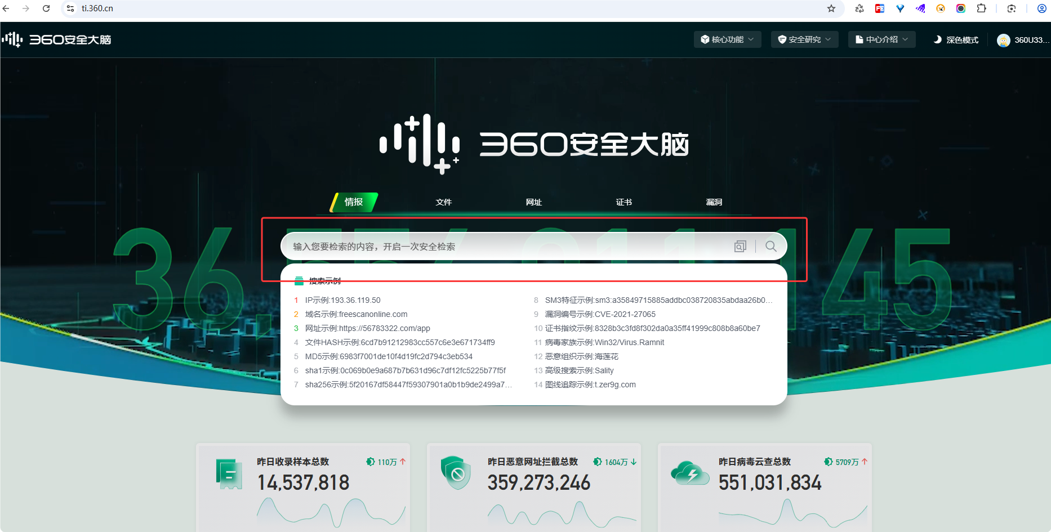Image resolution: width=1051 pixels, height=532 pixels.
Task: Click the magnifier search icon
Action: click(x=771, y=246)
